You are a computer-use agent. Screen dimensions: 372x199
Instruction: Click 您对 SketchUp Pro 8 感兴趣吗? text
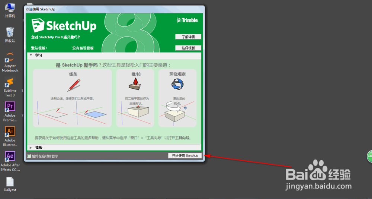click(55, 37)
